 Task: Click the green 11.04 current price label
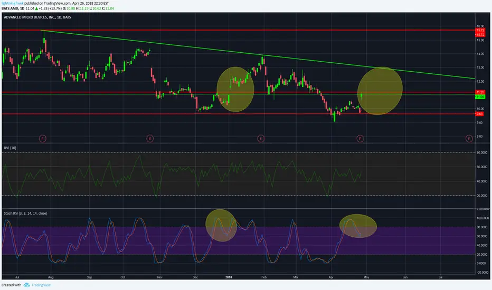click(480, 97)
